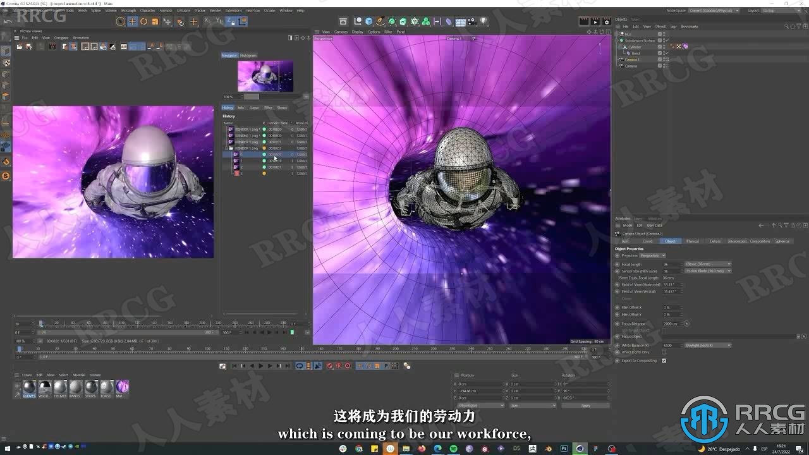Open Spotify from the taskbar

[x=454, y=449]
